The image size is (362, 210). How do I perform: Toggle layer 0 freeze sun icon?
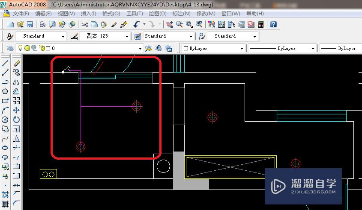point(27,48)
